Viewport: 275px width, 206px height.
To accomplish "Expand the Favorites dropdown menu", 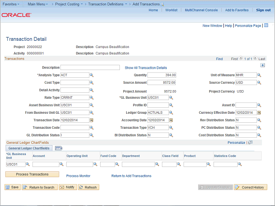I will 12,4.
